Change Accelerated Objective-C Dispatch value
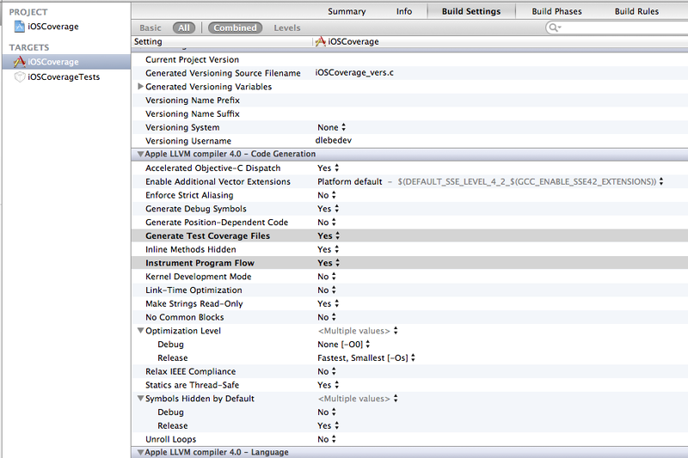The height and width of the screenshot is (458, 688). [329, 168]
